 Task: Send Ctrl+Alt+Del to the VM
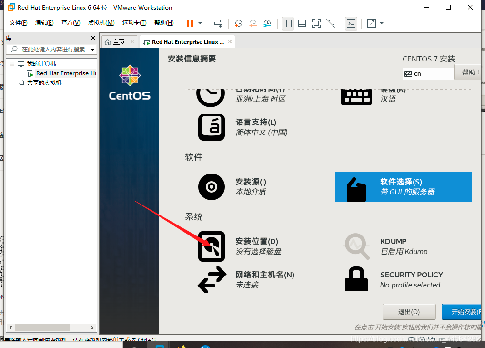218,23
